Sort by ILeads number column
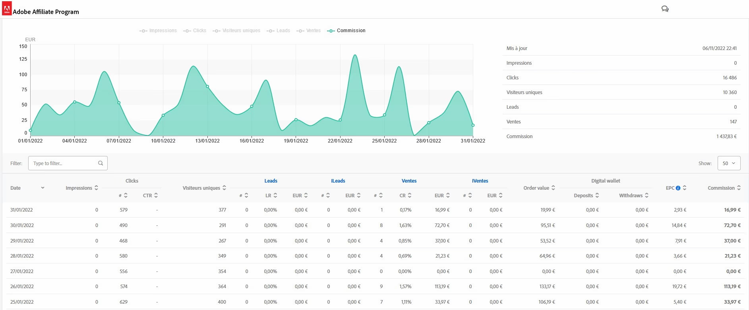 click(328, 195)
